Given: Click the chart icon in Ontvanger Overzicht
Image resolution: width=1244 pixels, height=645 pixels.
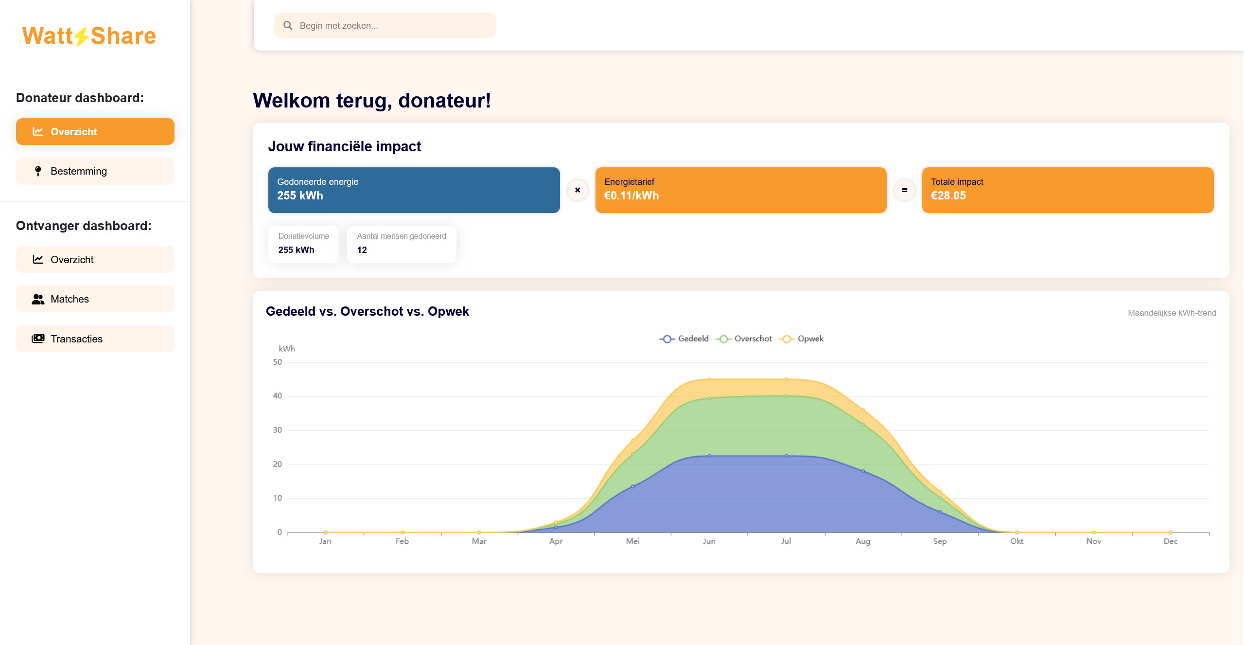Looking at the screenshot, I should [38, 260].
